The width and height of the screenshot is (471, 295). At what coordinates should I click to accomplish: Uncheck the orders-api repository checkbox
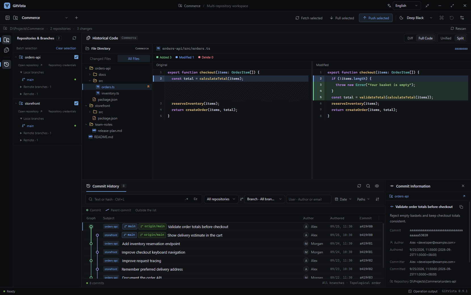coord(76,57)
